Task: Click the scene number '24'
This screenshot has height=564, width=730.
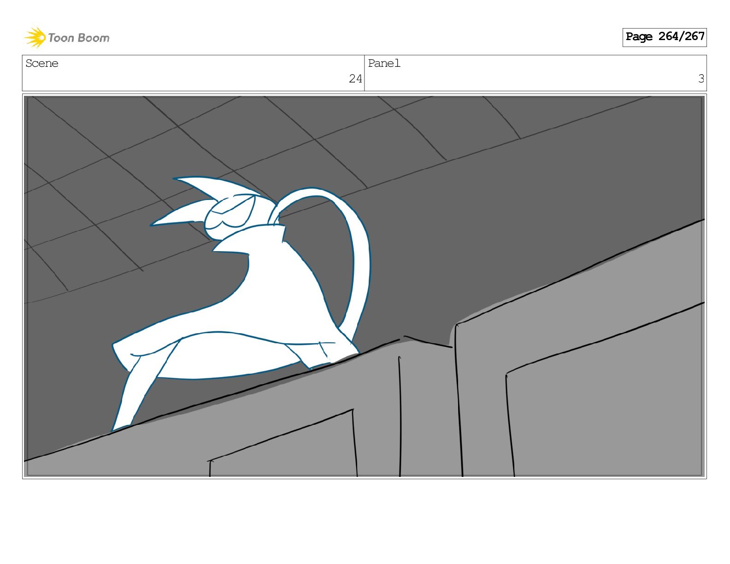Action: click(x=355, y=79)
